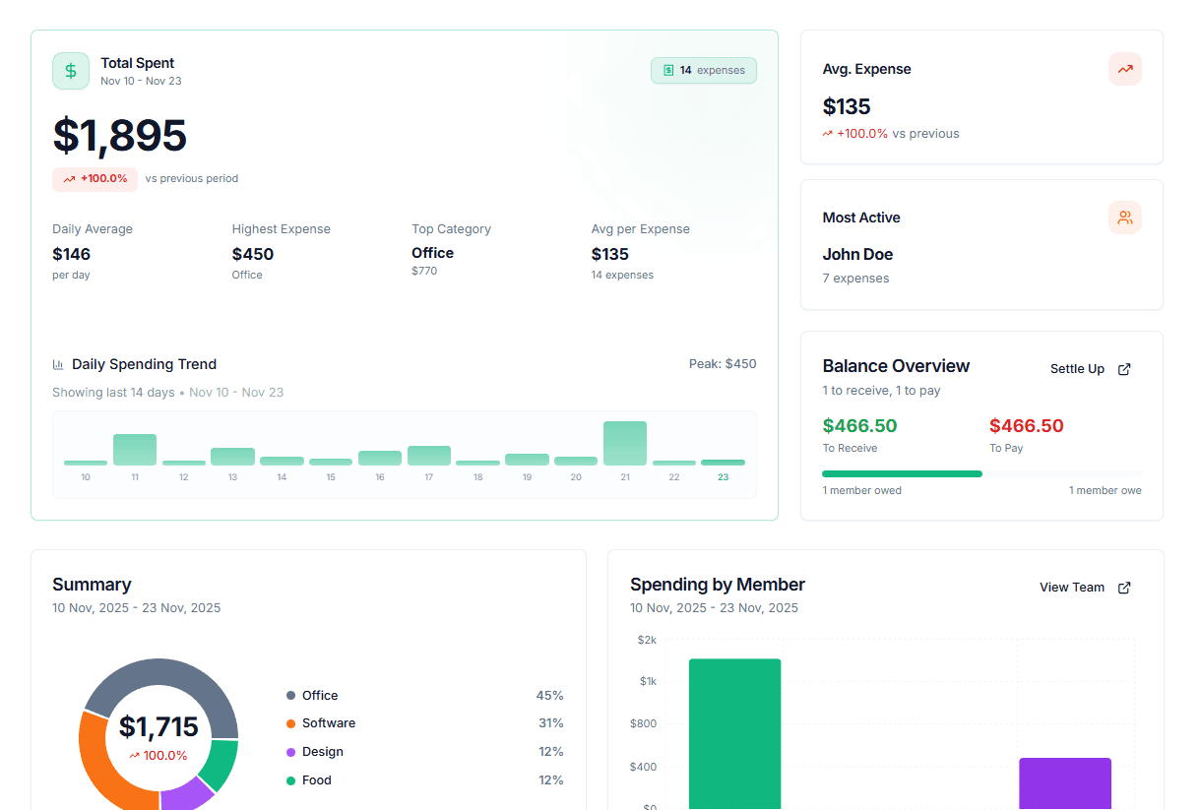Click the team members icon on Most Active card

1124,218
